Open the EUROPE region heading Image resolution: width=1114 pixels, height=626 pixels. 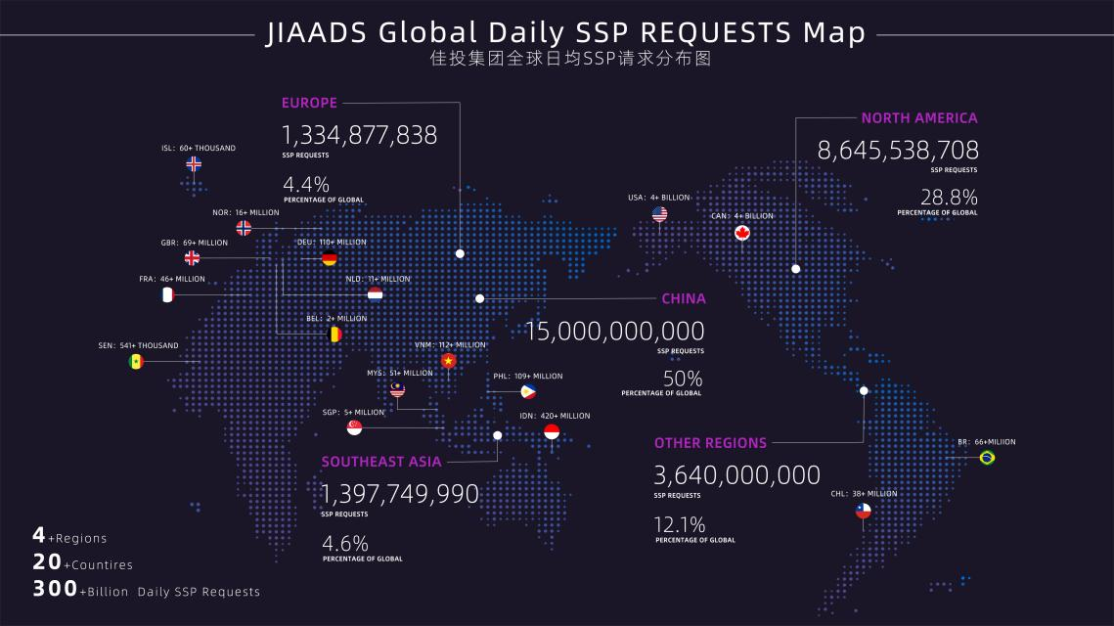click(x=309, y=103)
